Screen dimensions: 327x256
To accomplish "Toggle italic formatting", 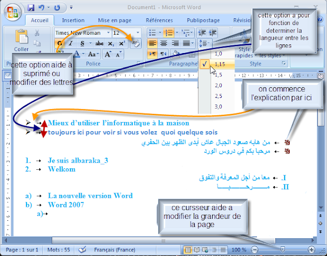I will tap(71, 43).
